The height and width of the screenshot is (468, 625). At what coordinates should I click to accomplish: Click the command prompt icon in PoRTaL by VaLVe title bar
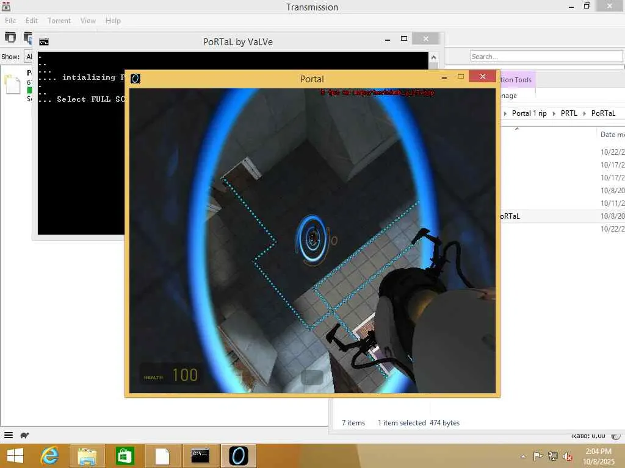click(44, 42)
